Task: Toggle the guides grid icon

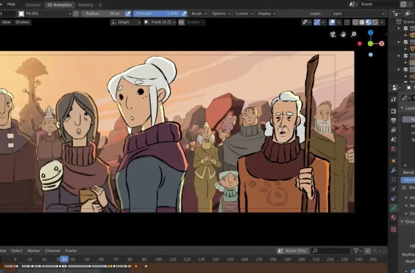Action: pos(182,22)
